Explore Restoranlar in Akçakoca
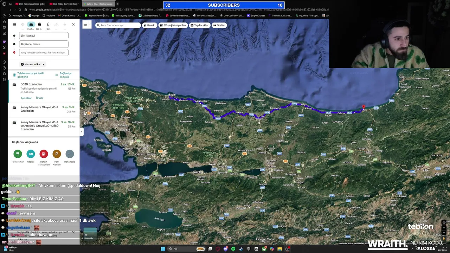The width and height of the screenshot is (450, 253). pyautogui.click(x=18, y=154)
